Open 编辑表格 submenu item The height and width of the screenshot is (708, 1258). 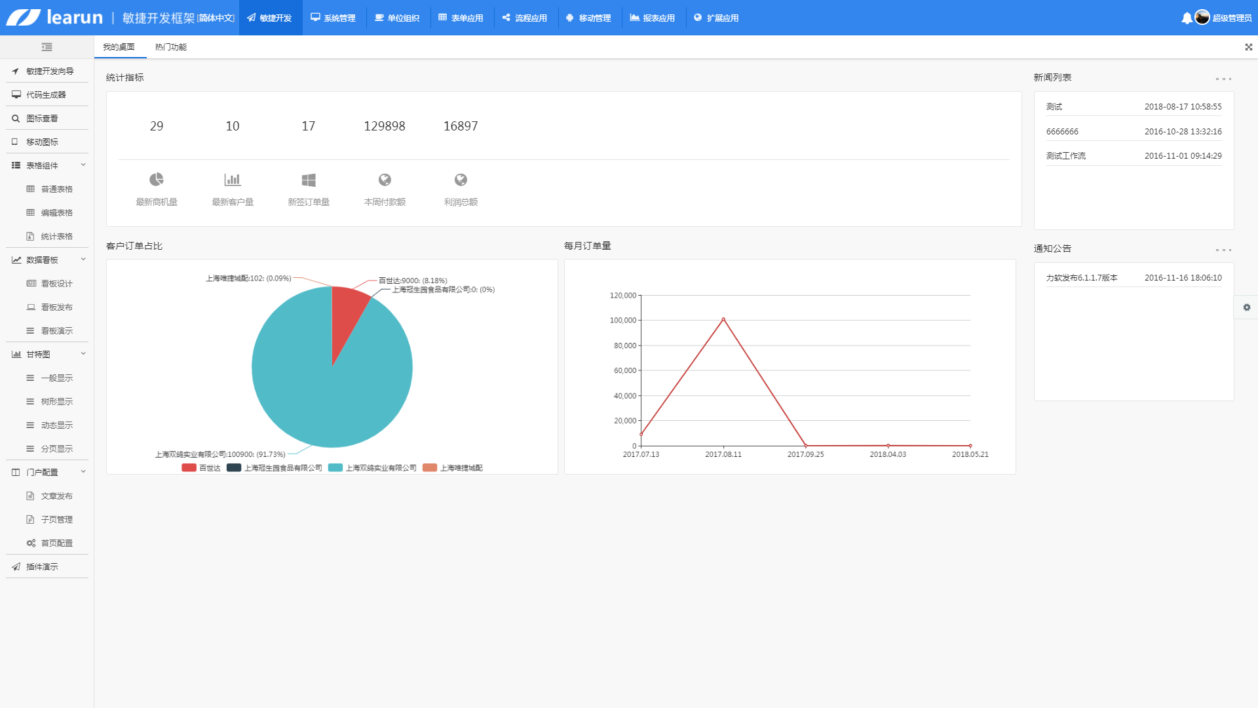[x=50, y=212]
